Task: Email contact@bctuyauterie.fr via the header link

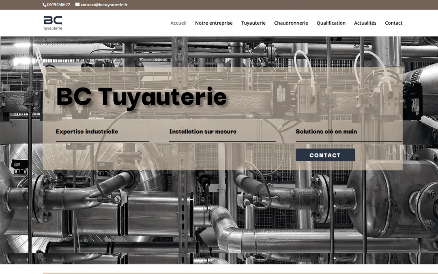Action: [104, 5]
